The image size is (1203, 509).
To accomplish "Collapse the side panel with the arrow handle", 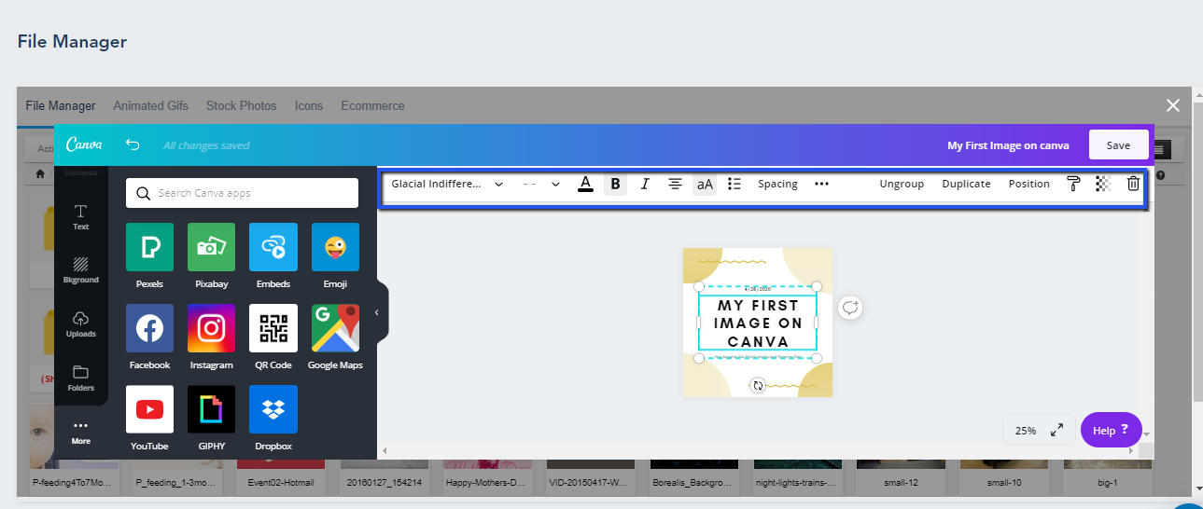I will click(378, 312).
